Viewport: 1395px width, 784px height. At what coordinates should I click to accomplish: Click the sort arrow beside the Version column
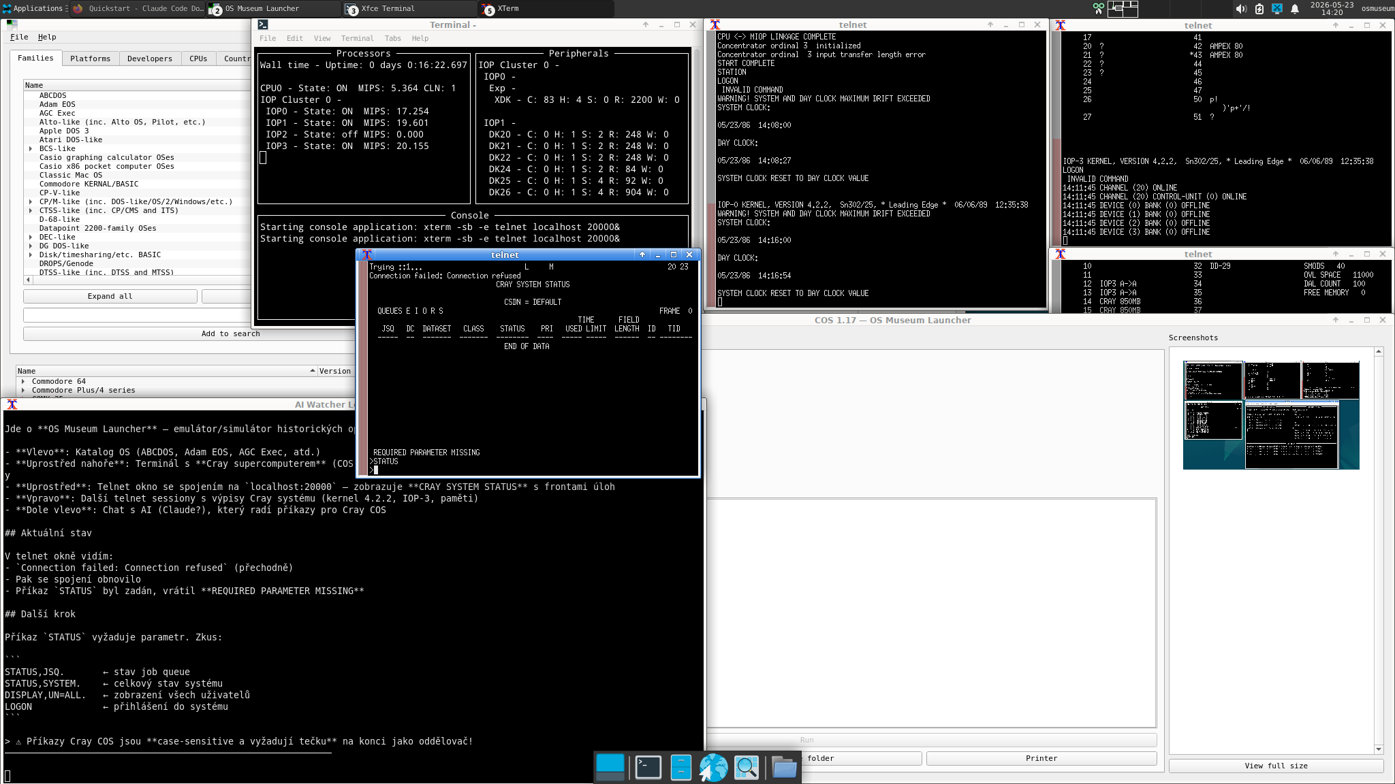pos(313,371)
